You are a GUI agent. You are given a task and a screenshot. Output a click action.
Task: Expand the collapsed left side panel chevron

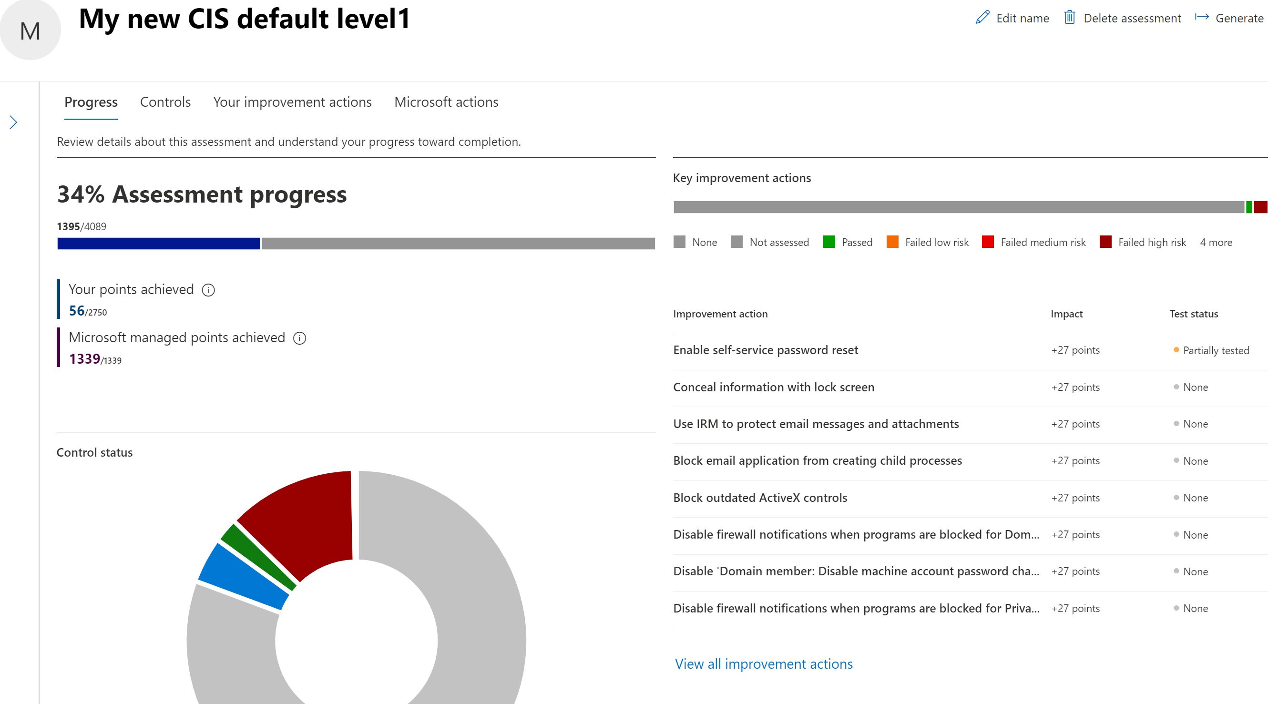14,122
